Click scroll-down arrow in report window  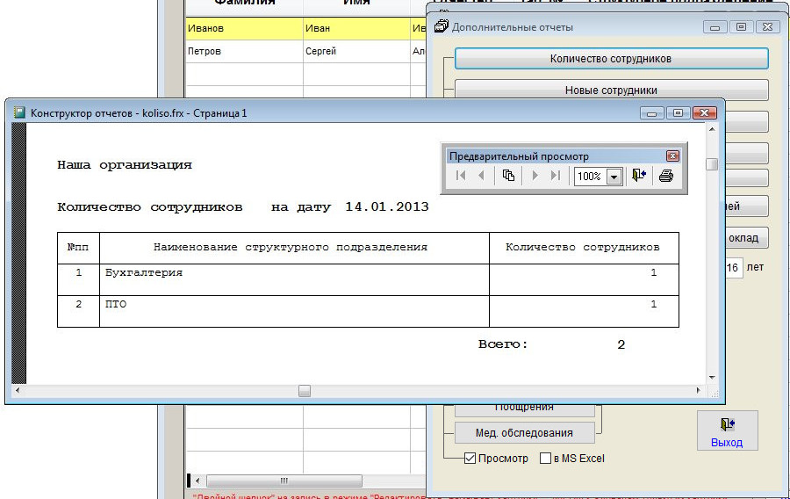coord(712,377)
